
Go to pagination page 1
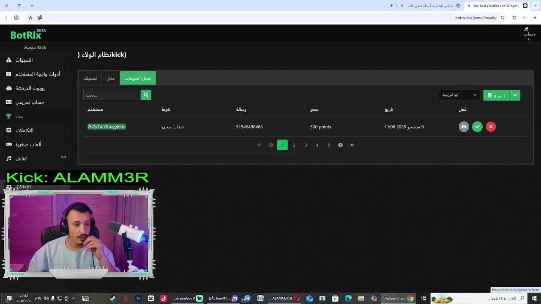pyautogui.click(x=282, y=145)
